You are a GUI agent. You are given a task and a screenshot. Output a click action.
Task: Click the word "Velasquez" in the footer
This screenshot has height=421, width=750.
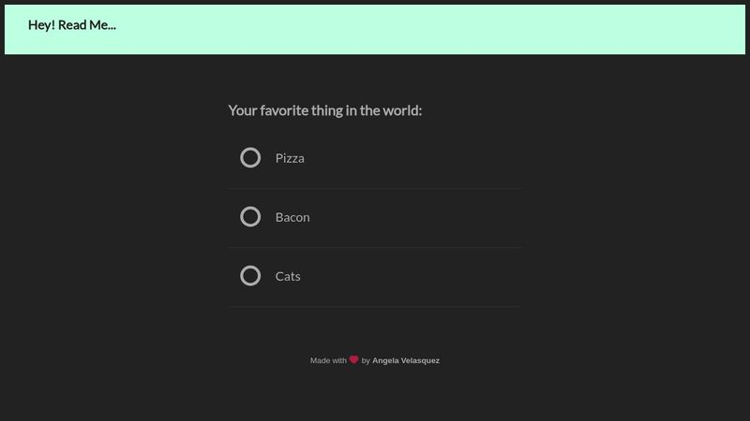click(x=420, y=360)
